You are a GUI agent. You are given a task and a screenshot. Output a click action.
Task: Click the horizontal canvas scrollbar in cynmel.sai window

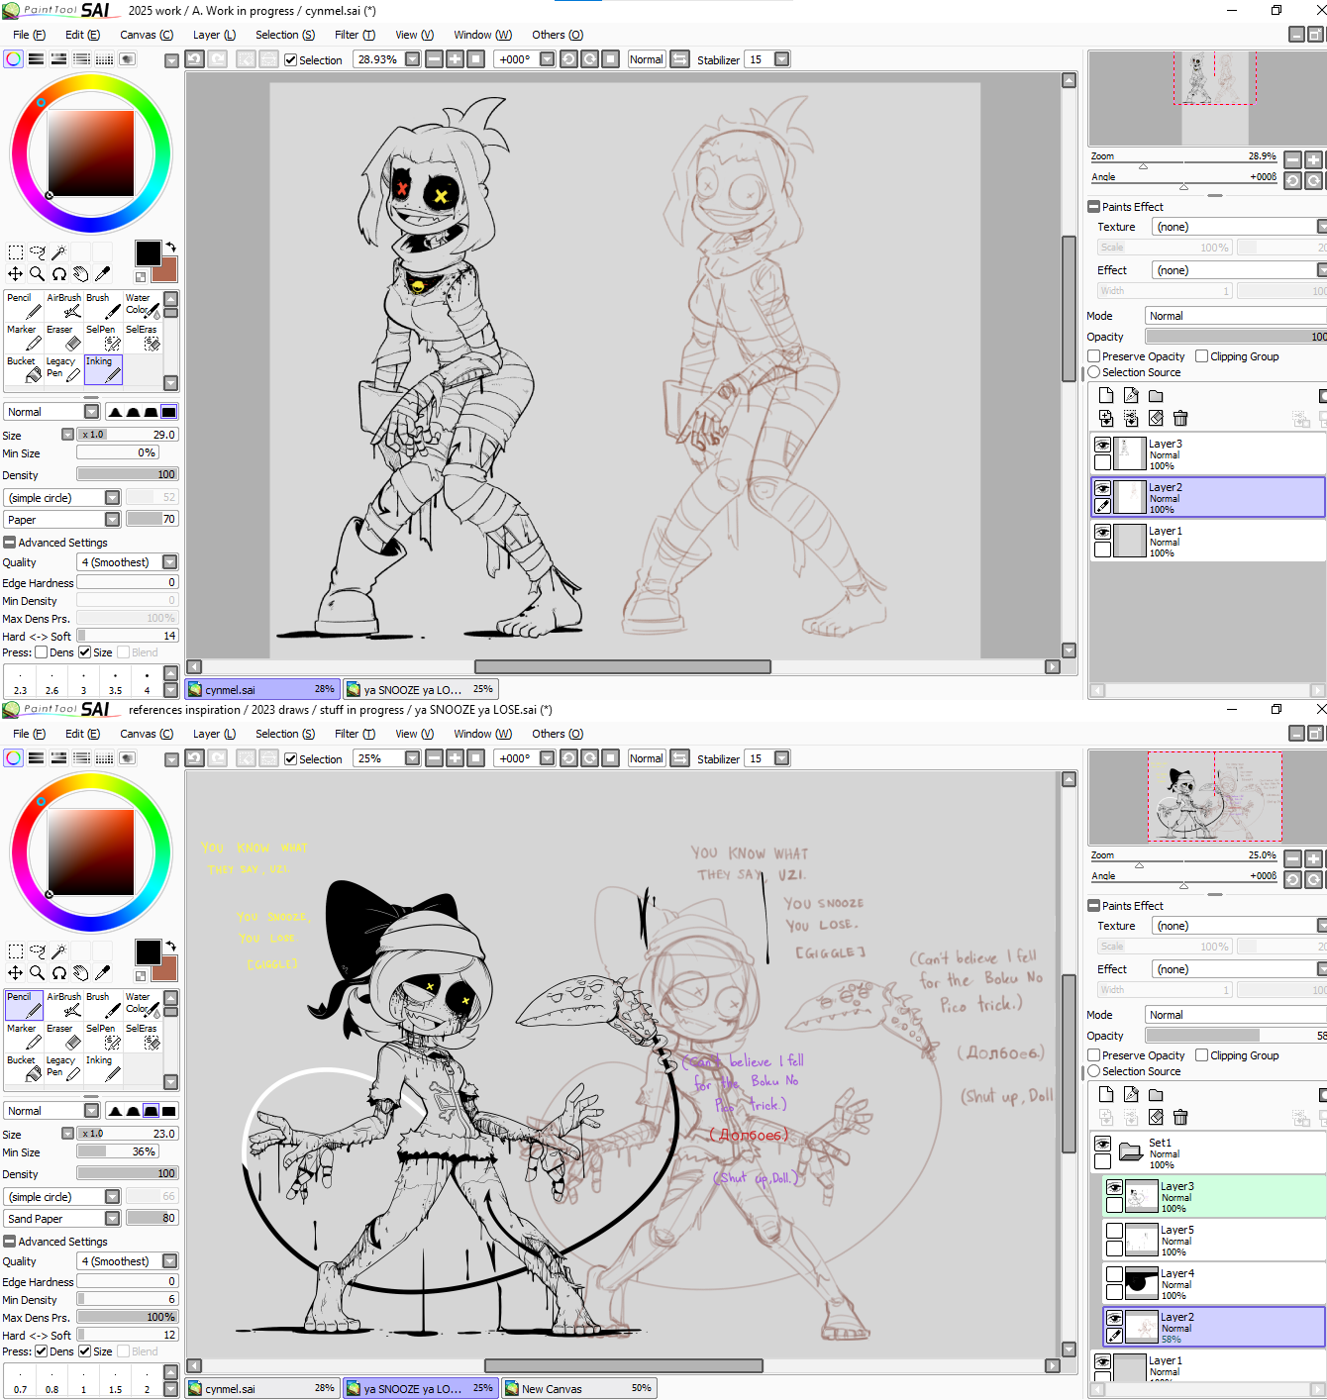(x=623, y=667)
